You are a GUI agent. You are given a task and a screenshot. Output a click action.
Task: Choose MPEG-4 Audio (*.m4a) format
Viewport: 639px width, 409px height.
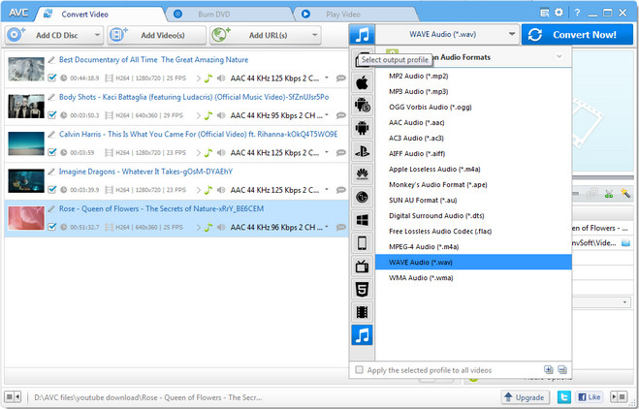coord(473,246)
